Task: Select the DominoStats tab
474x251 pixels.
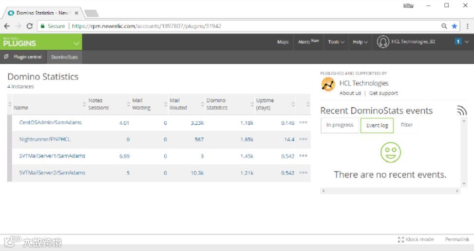Action: [64, 57]
